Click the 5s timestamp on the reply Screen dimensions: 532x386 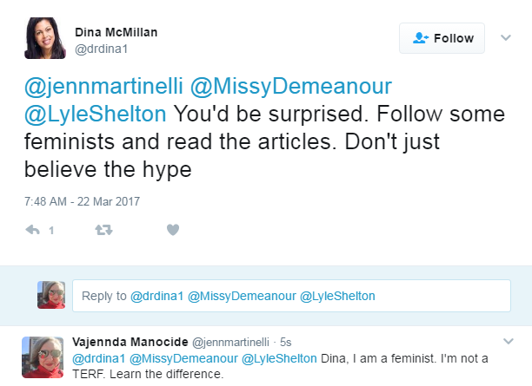tap(286, 343)
